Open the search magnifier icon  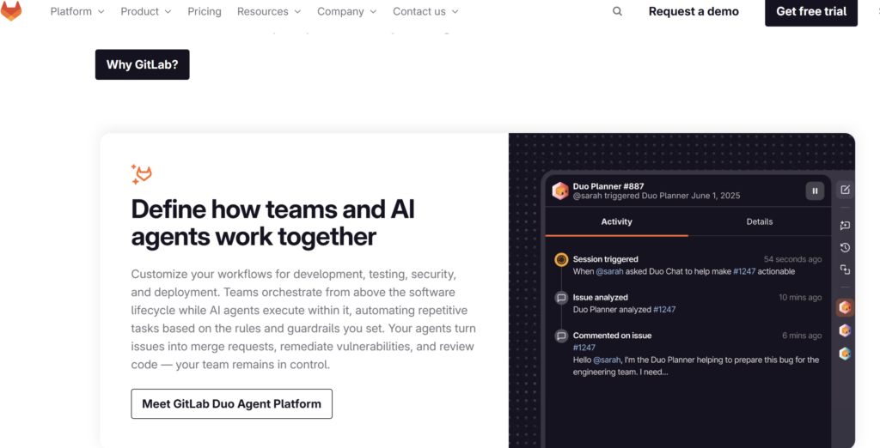click(617, 11)
